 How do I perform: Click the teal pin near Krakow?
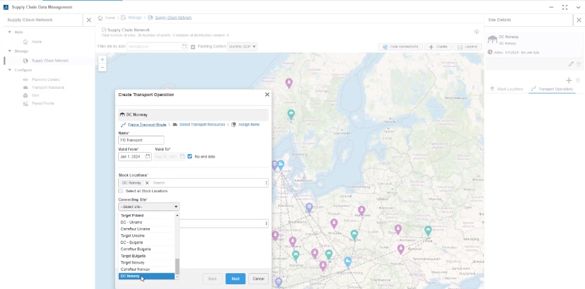pos(354,235)
